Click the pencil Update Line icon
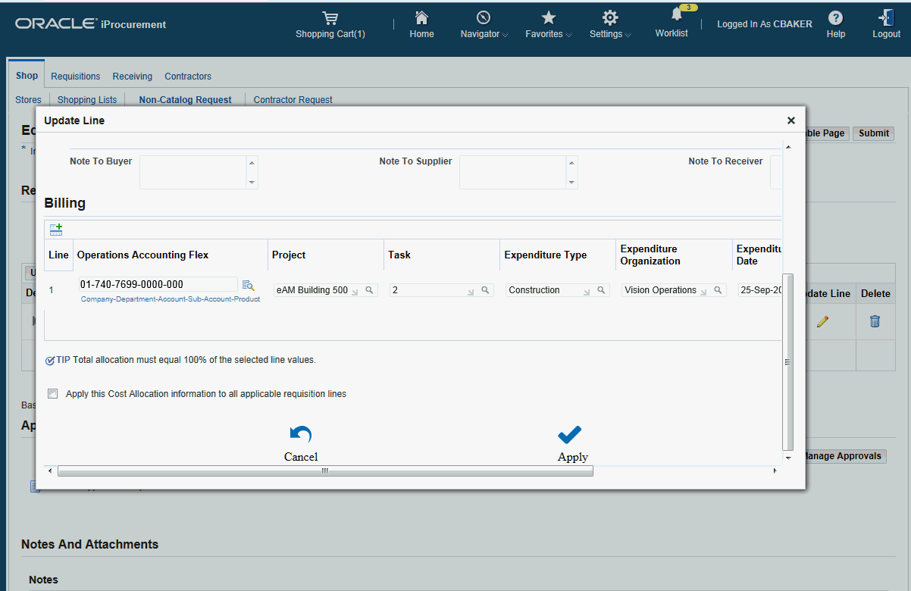This screenshot has height=591, width=911. coord(822,321)
